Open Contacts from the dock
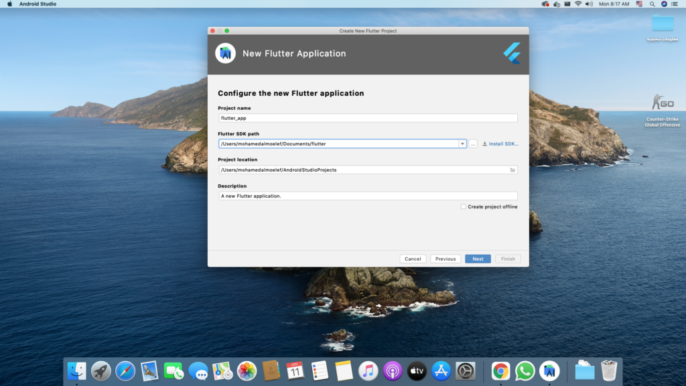 point(271,371)
